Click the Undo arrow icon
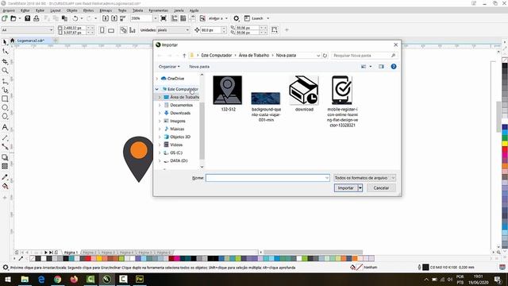 [75, 18]
